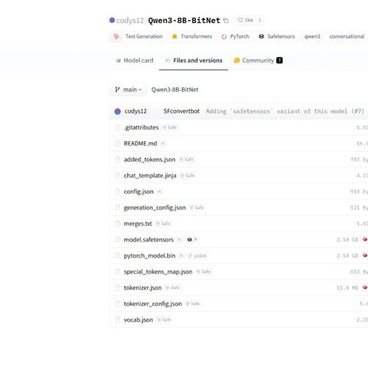Viewport: 368px width, 368px height.
Task: Click the LFS icon on the tokenizer.json row
Action: point(365,288)
